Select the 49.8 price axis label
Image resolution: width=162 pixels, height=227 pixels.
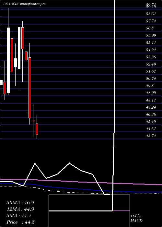150,86
